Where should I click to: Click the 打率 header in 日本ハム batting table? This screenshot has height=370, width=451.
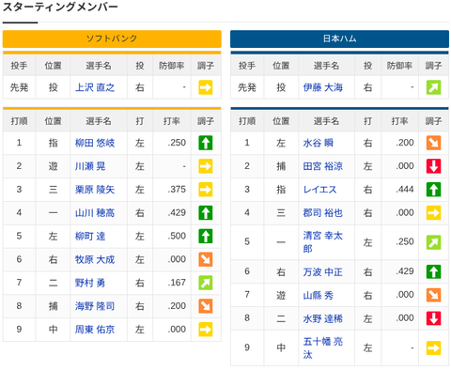(x=399, y=121)
